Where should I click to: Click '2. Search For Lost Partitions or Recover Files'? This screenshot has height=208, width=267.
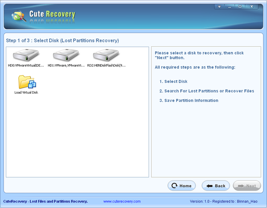(x=207, y=91)
